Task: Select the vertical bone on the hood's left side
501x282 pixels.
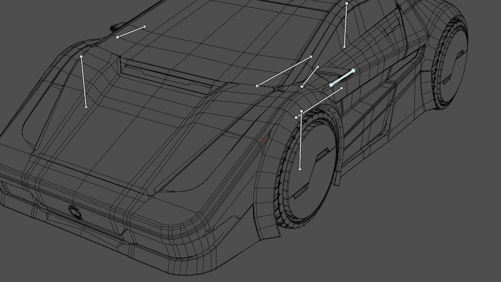Action: (x=84, y=81)
